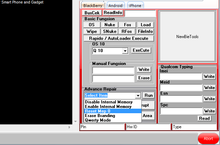This screenshot has height=145, width=220.
Task: Click the BusCek button
Action: [x=92, y=13]
